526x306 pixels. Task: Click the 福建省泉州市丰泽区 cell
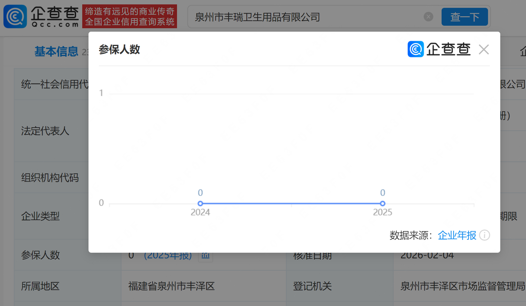click(x=171, y=286)
